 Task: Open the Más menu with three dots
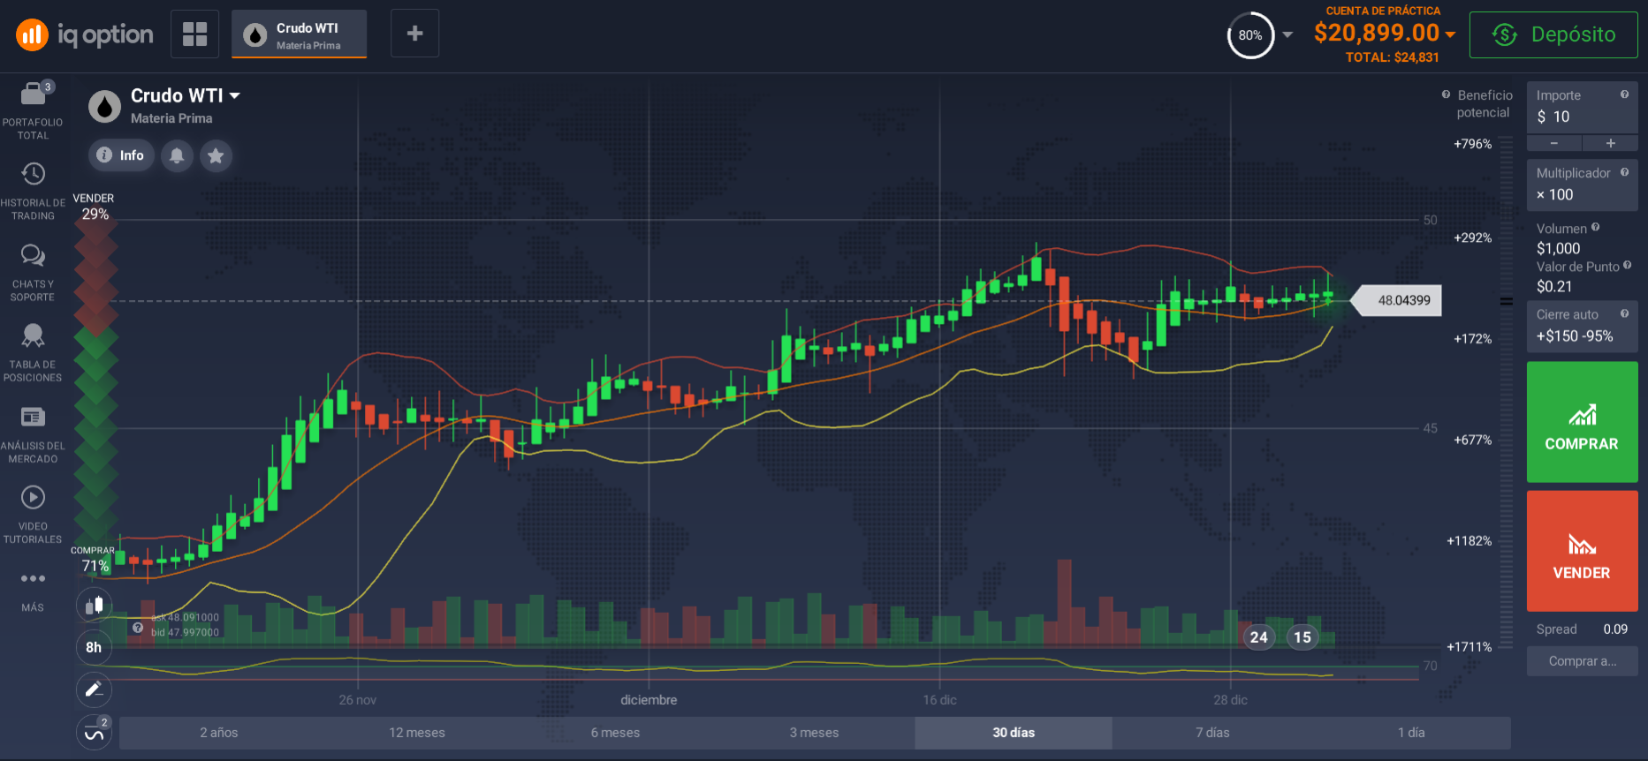tap(33, 590)
